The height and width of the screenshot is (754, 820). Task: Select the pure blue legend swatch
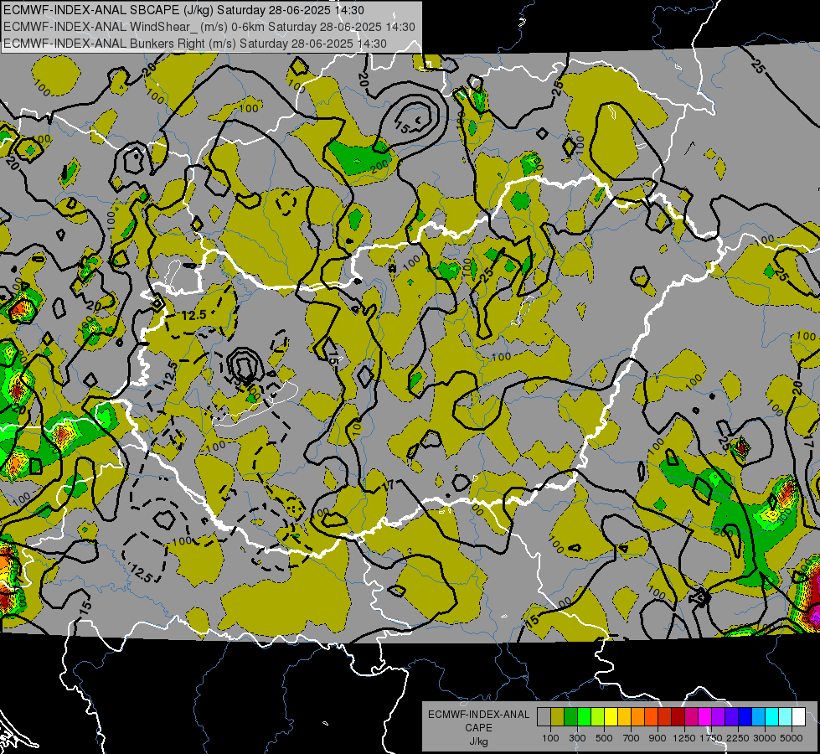point(745,717)
